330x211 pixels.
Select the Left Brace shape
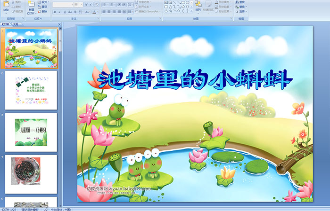pos(183,11)
